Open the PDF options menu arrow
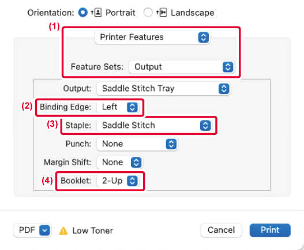 [x=44, y=230]
